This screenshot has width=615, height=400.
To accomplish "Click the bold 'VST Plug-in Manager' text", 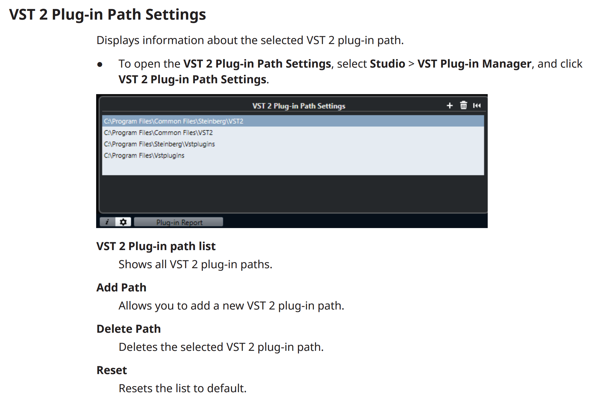I will pos(474,64).
